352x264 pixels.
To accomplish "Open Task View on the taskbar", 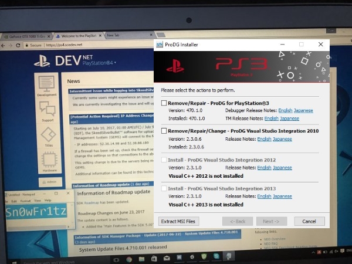I will 116,260.
